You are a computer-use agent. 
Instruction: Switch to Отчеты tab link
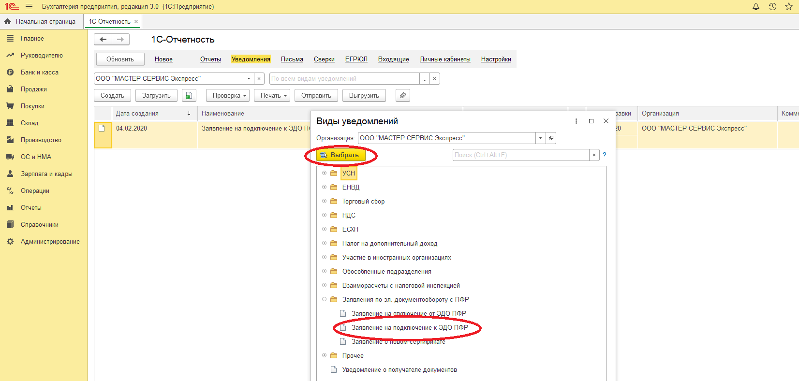[x=210, y=59]
